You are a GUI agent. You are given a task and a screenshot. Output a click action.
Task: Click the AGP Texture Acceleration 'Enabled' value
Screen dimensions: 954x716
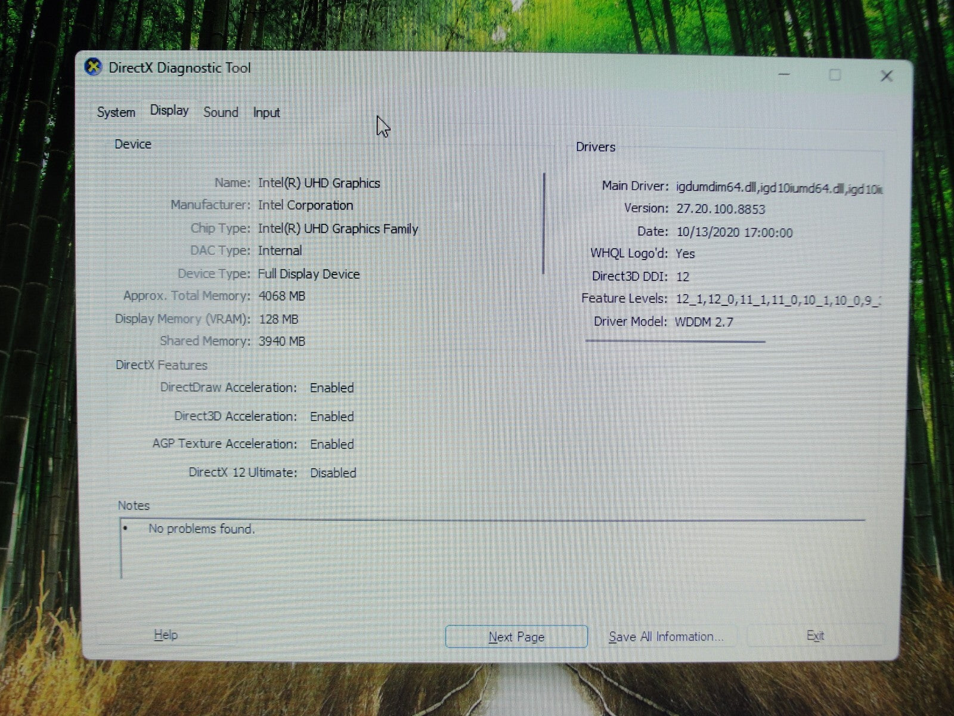tap(332, 445)
